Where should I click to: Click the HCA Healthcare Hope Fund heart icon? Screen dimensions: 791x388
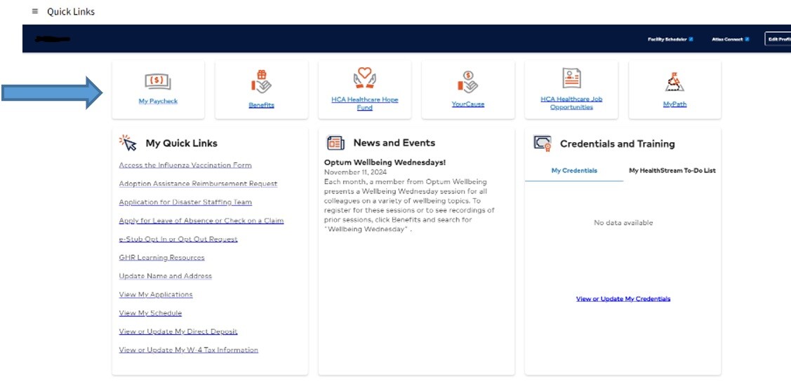click(364, 78)
